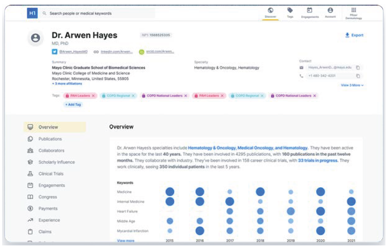Expand View 3 More contact details

[352, 85]
